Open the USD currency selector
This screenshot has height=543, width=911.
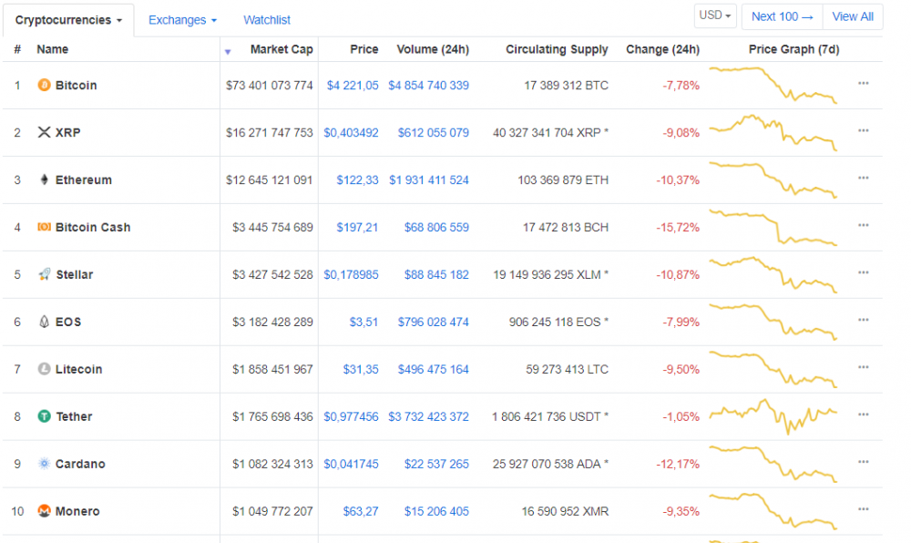715,15
